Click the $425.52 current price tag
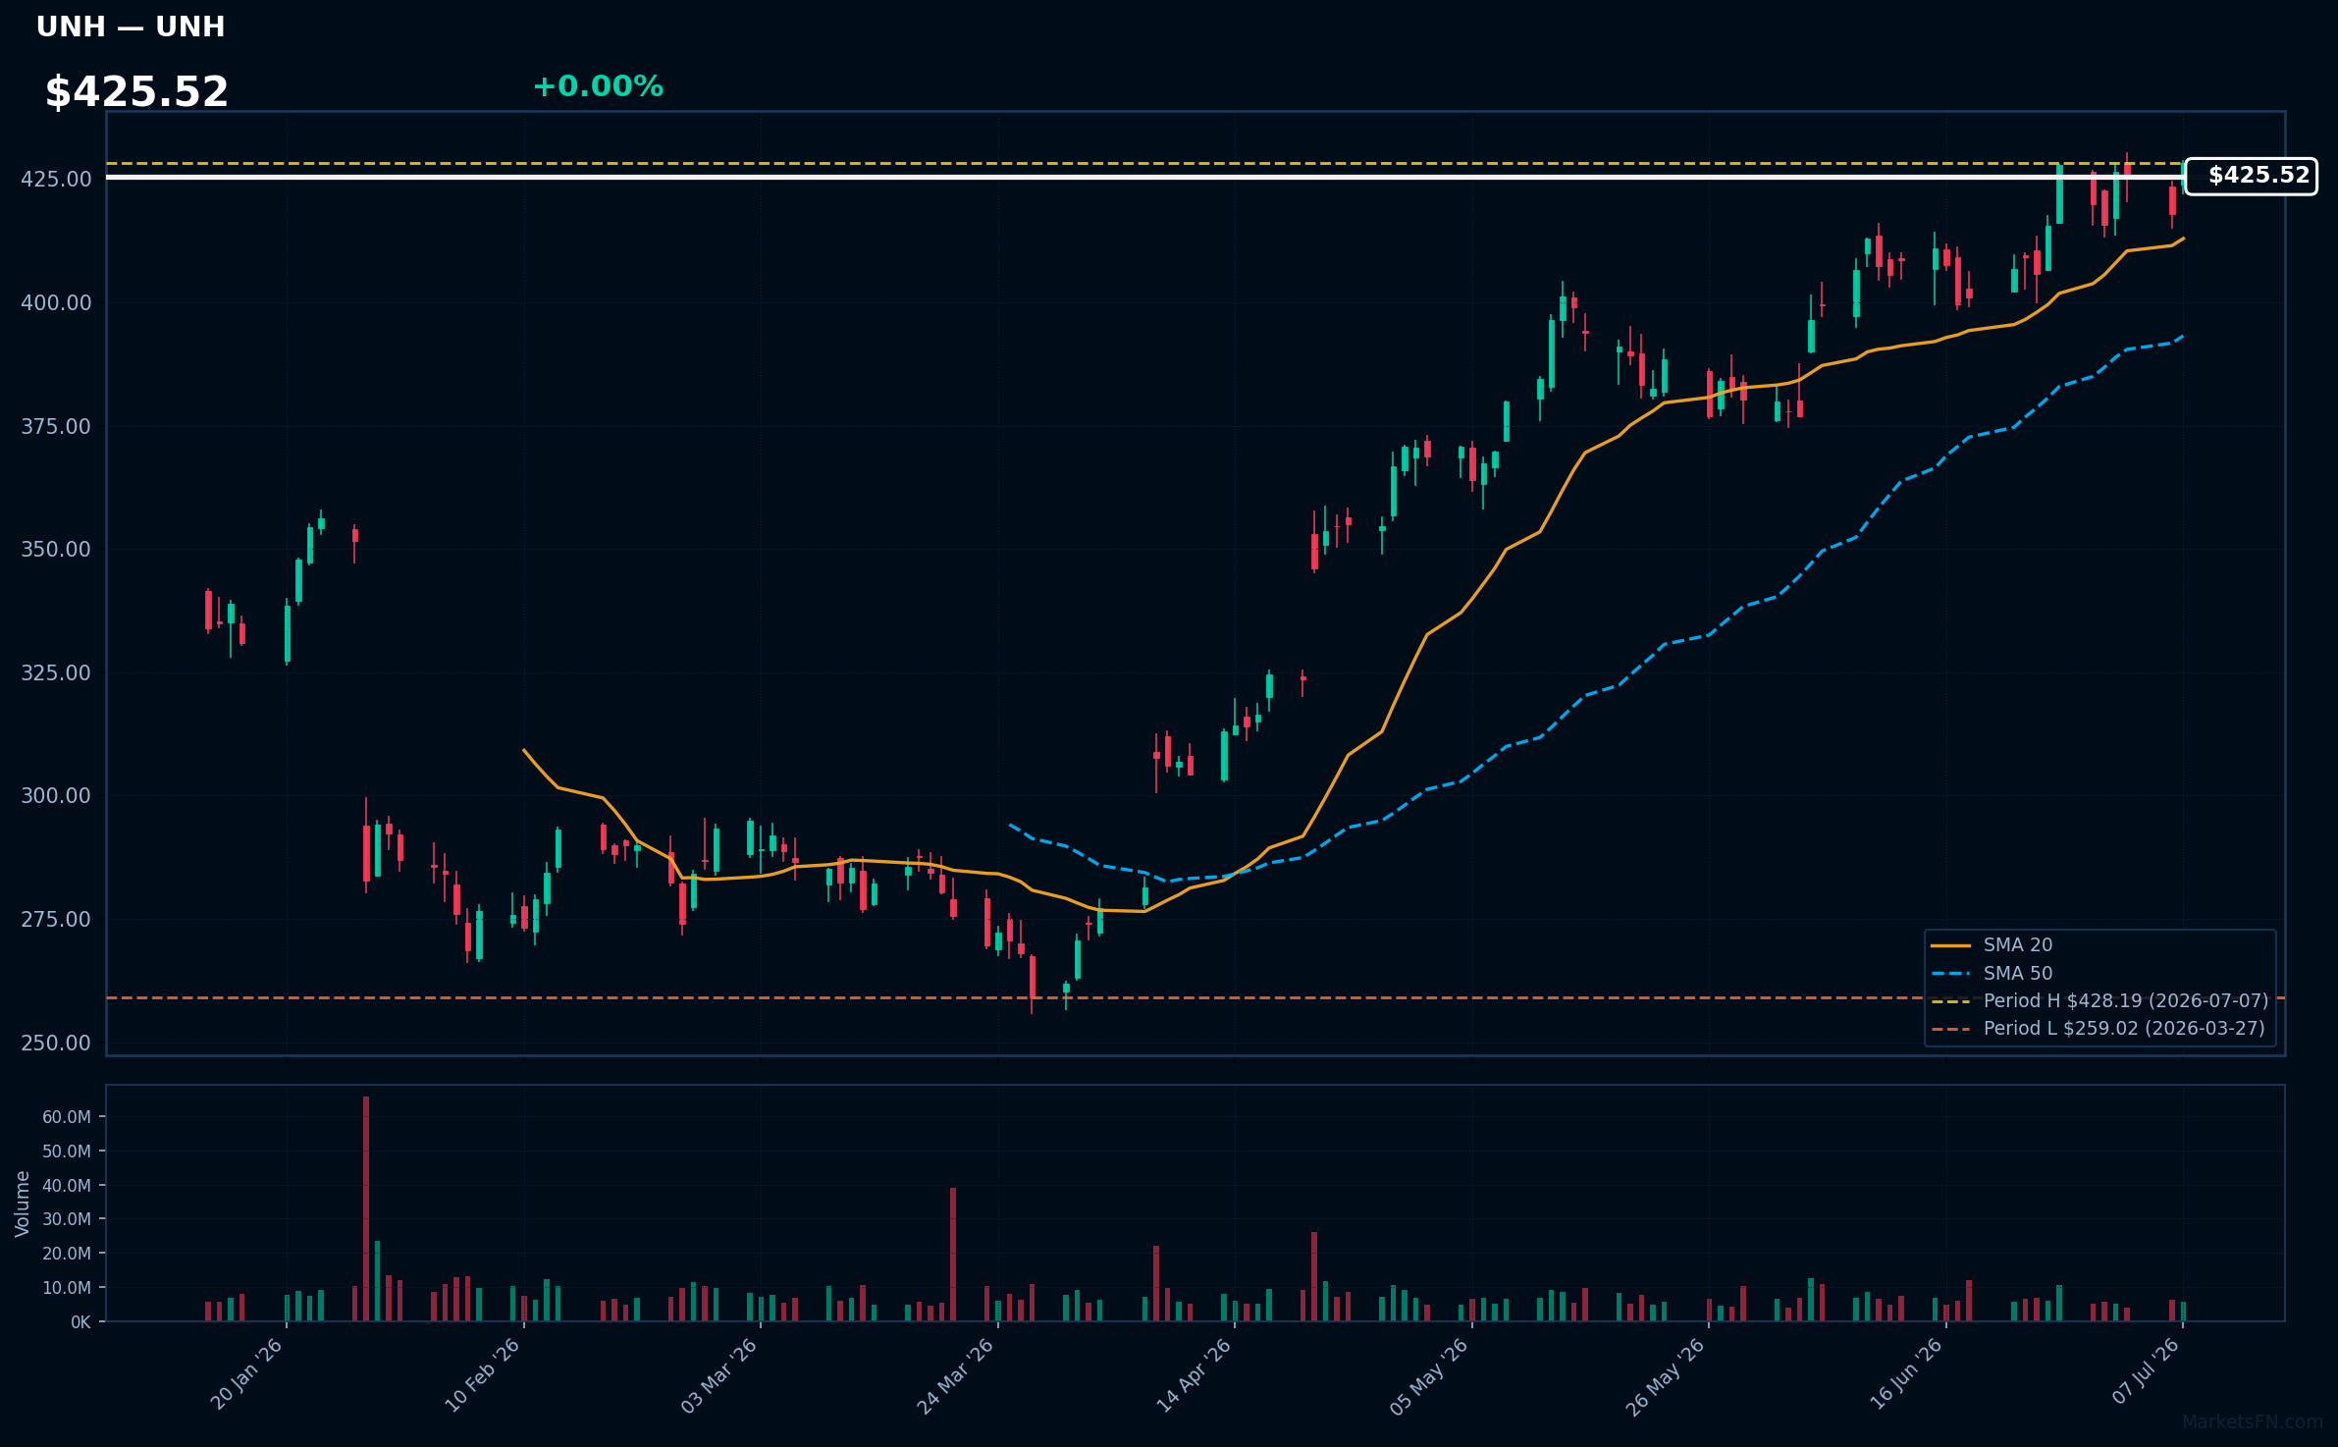The width and height of the screenshot is (2338, 1447). click(x=2251, y=176)
